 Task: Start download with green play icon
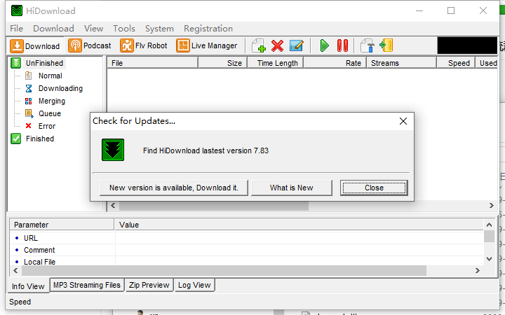tap(324, 45)
